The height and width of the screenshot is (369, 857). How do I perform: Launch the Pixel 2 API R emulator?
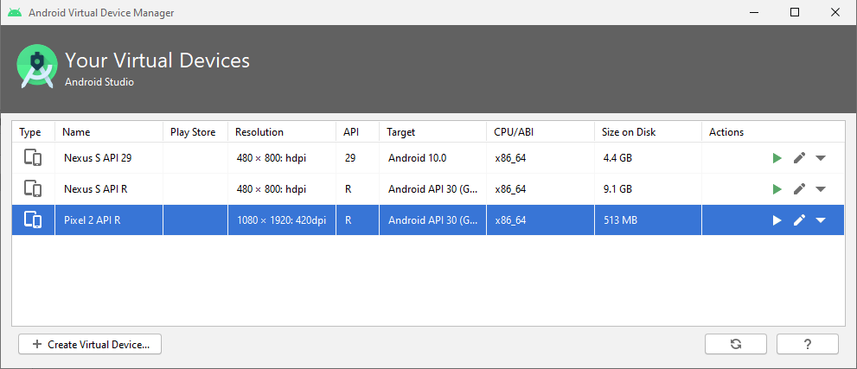tap(777, 220)
